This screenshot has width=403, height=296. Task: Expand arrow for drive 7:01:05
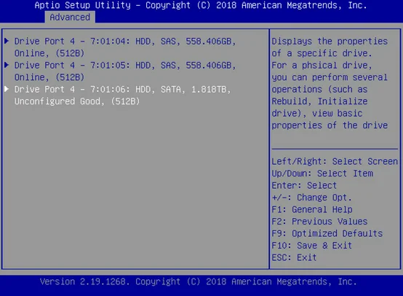(x=7, y=65)
